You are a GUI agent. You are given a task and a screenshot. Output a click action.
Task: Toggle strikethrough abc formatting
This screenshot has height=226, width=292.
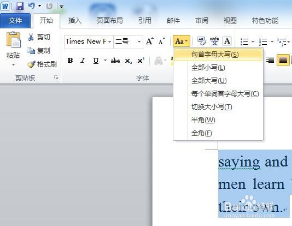[x=115, y=61]
